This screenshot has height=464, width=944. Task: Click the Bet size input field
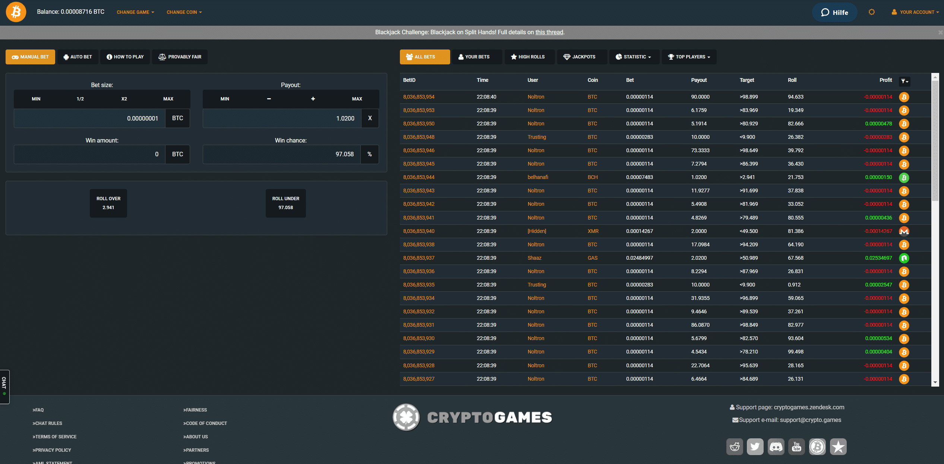(x=89, y=118)
